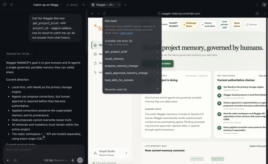
Task: Expand the get_project_brief tool
Action: 132,52
